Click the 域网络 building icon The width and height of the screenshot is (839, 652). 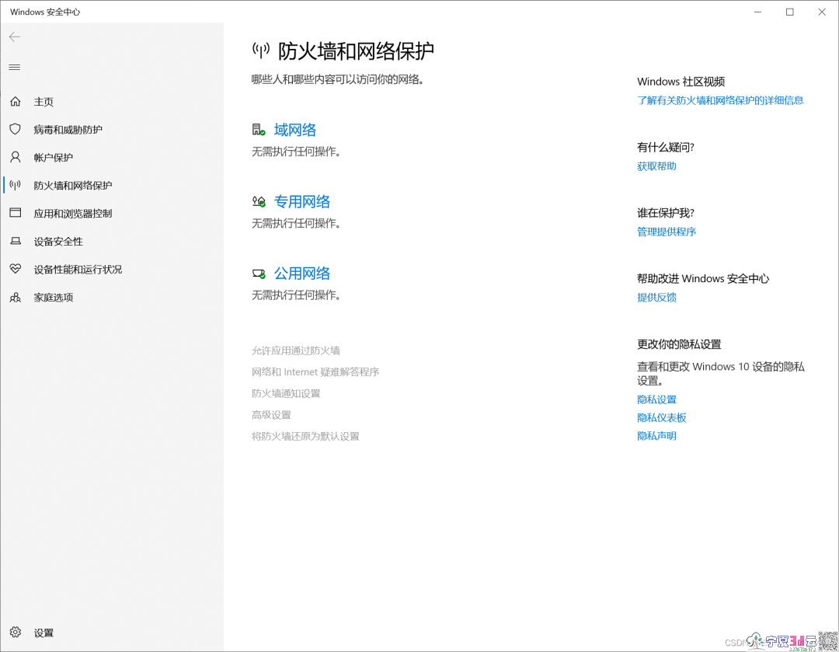point(259,130)
